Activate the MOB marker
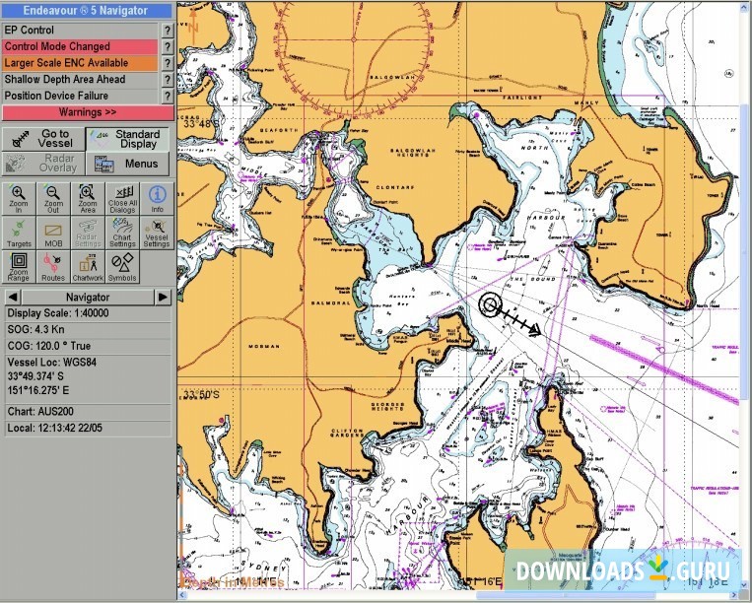 53,233
